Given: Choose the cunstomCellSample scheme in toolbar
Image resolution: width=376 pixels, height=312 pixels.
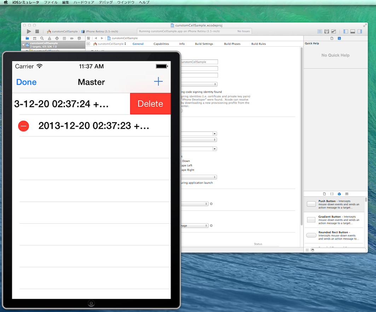Looking at the screenshot, I should click(x=62, y=31).
